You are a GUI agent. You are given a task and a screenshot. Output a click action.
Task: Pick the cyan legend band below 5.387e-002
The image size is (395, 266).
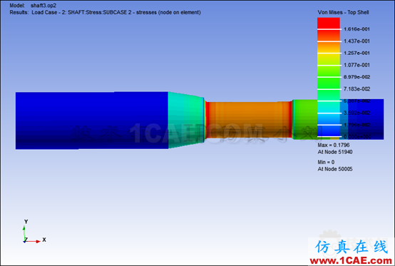(329, 107)
